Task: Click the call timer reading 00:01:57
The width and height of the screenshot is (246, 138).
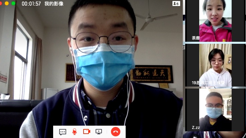Action: (x=31, y=4)
